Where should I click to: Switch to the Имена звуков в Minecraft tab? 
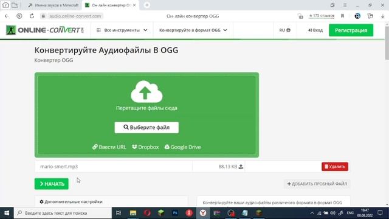click(53, 5)
